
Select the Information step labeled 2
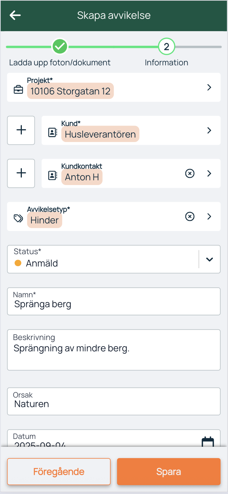[166, 46]
